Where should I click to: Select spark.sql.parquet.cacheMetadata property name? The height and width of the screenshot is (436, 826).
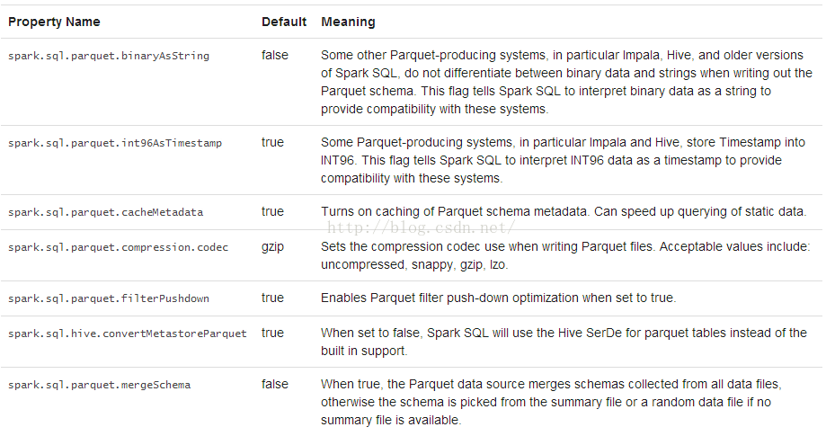pos(105,212)
